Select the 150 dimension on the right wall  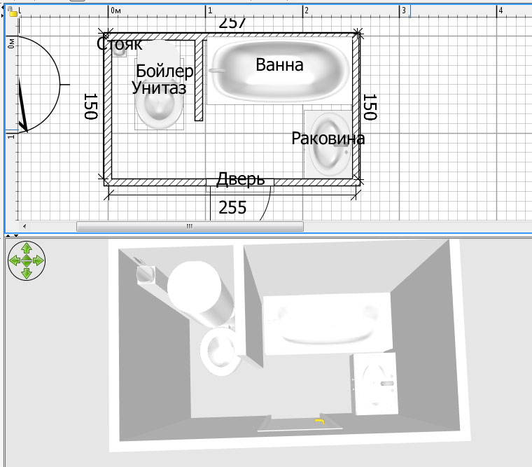click(x=370, y=107)
